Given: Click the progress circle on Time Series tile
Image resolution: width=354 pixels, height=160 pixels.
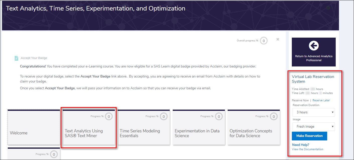Looking at the screenshot, I should (x=164, y=116).
